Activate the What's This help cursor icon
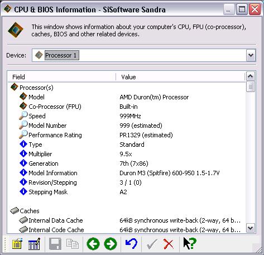 point(190,243)
